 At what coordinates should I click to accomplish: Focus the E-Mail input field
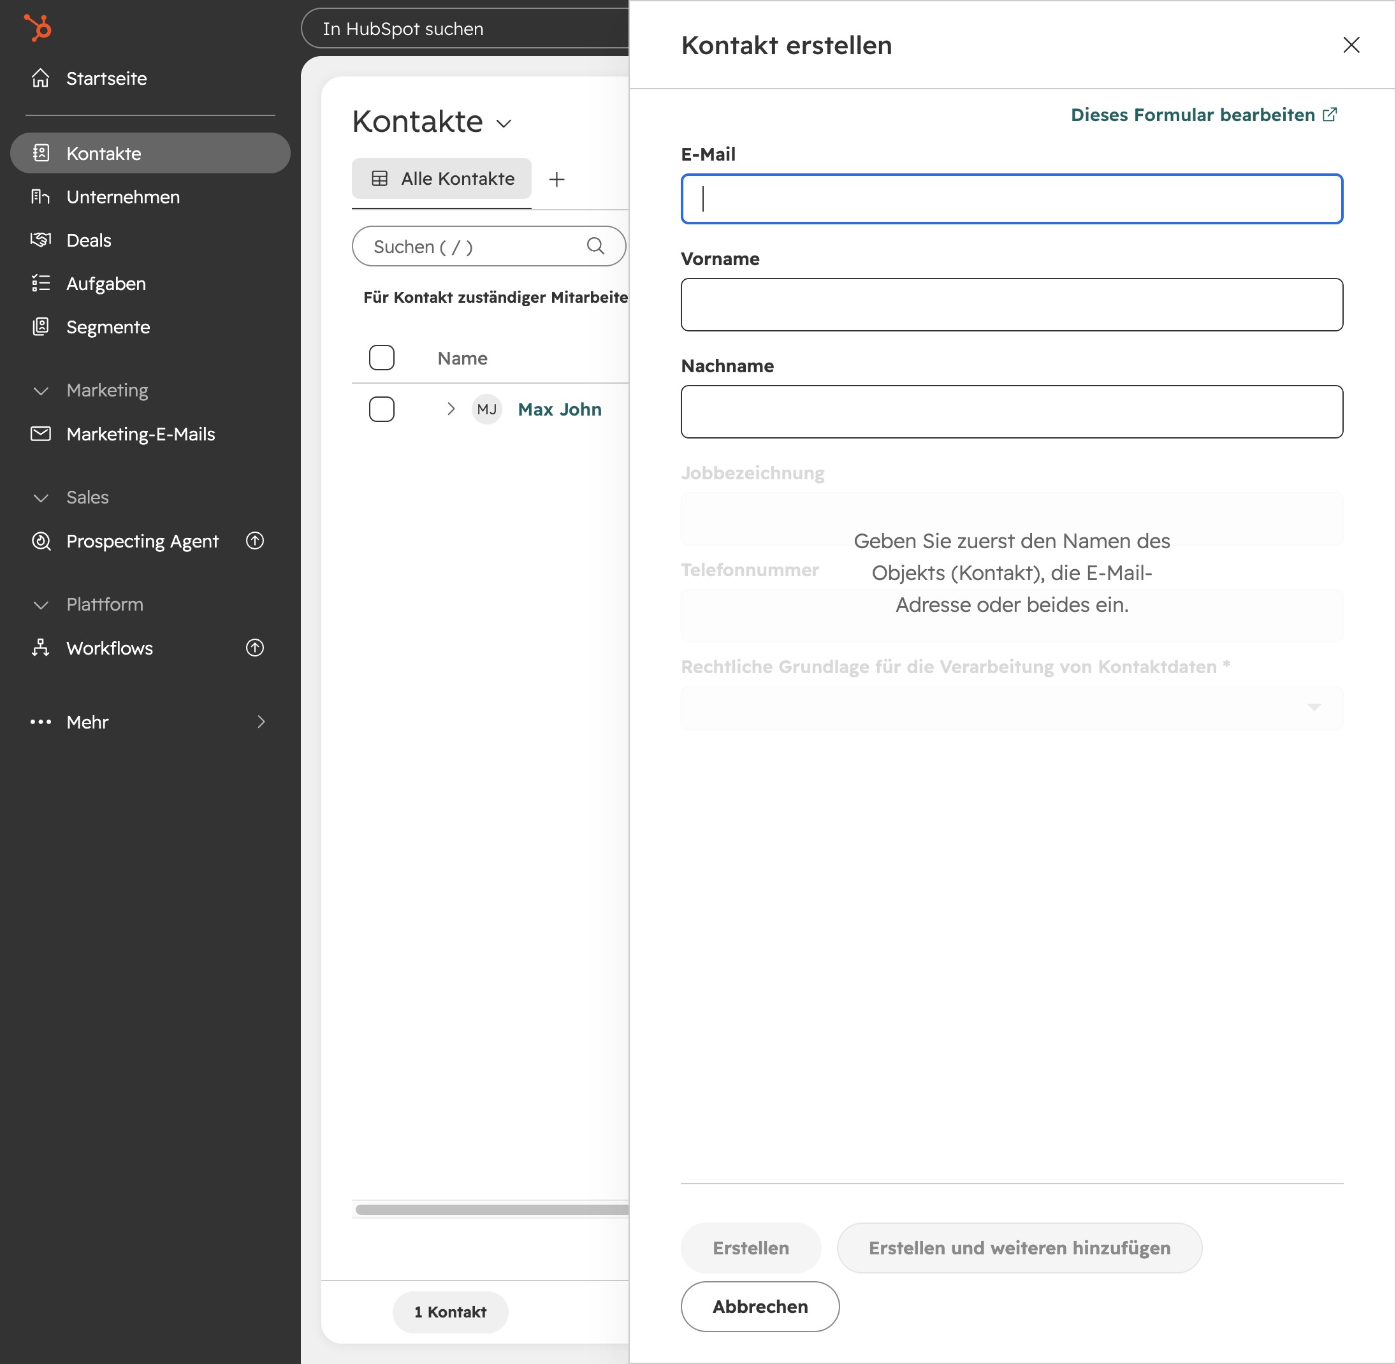1012,199
